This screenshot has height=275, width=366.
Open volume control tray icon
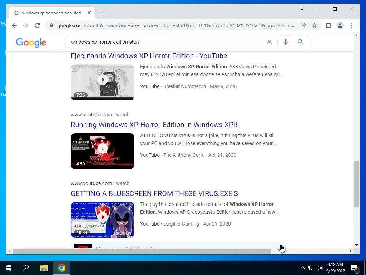click(x=320, y=268)
